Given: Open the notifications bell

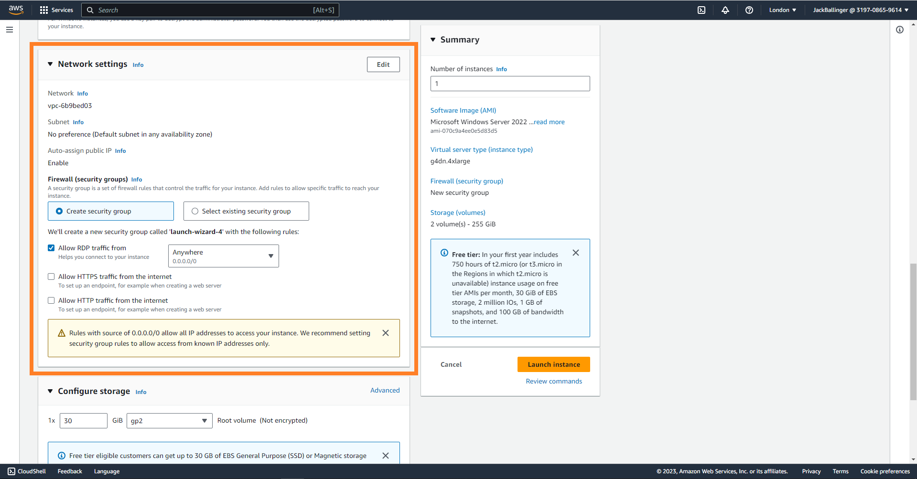Looking at the screenshot, I should [725, 10].
